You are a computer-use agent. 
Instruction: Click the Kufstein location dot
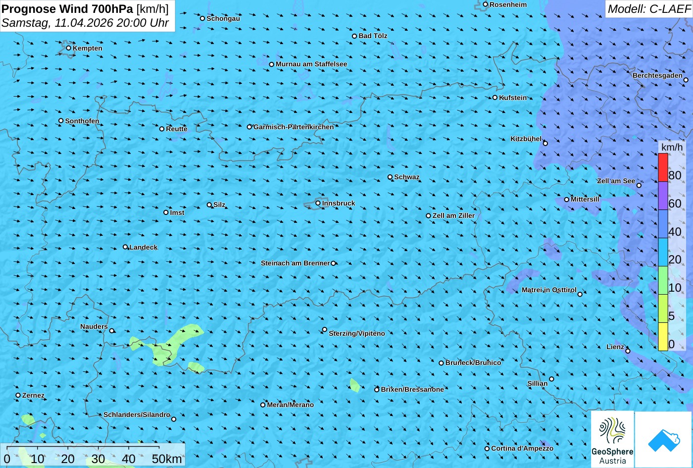pos(495,98)
